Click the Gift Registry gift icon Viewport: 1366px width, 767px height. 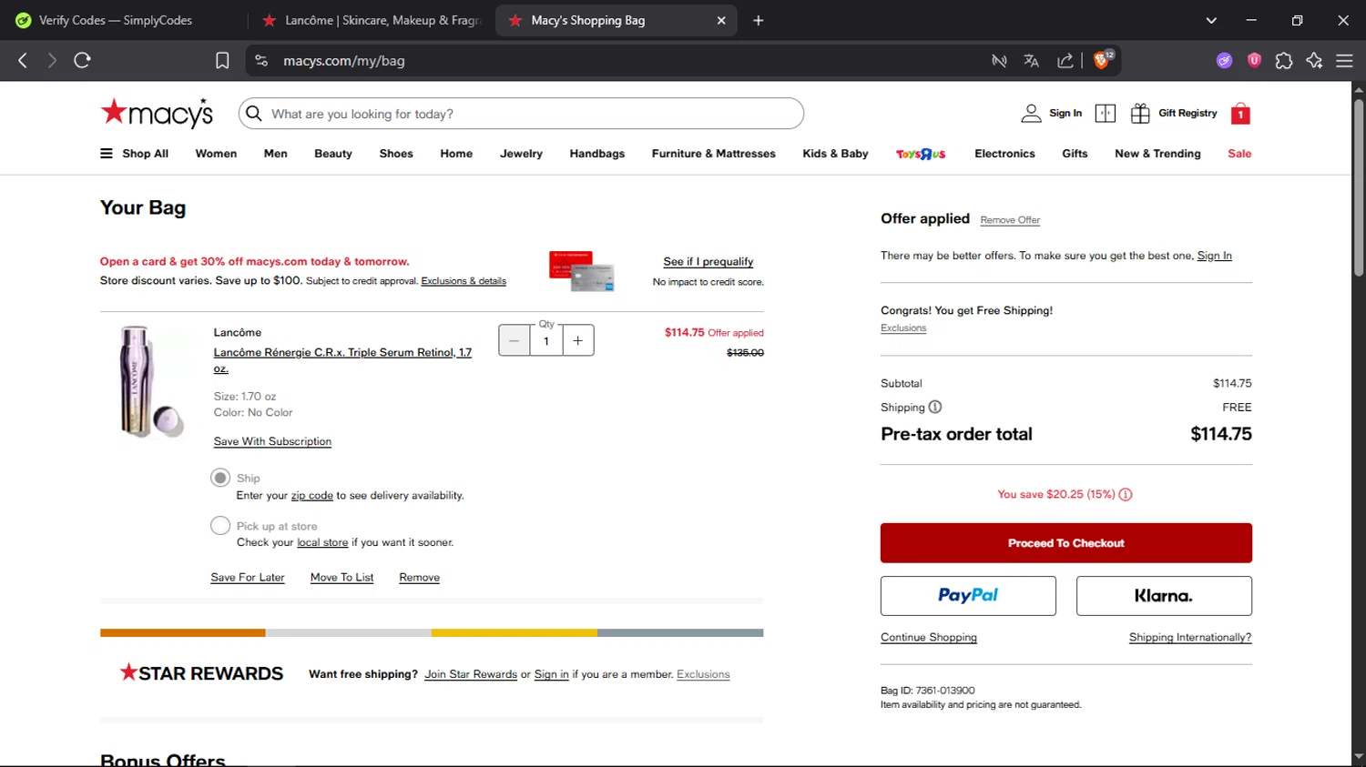coord(1140,114)
